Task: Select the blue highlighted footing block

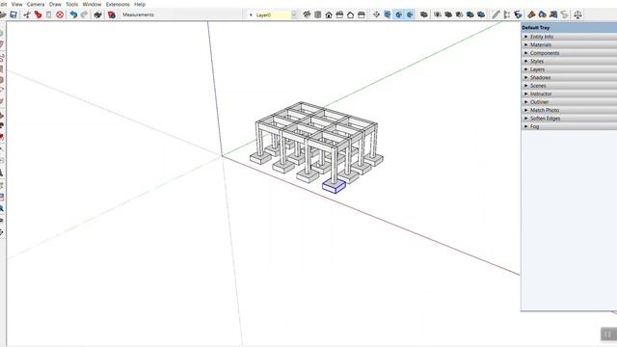Action: (x=335, y=186)
